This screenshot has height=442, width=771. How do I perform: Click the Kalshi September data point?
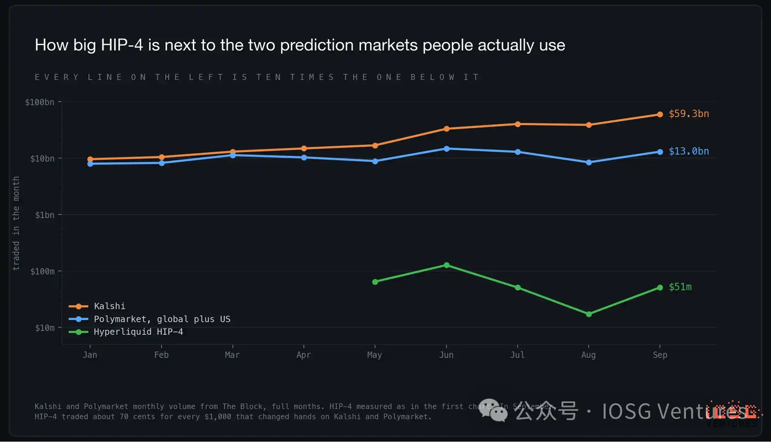click(660, 114)
